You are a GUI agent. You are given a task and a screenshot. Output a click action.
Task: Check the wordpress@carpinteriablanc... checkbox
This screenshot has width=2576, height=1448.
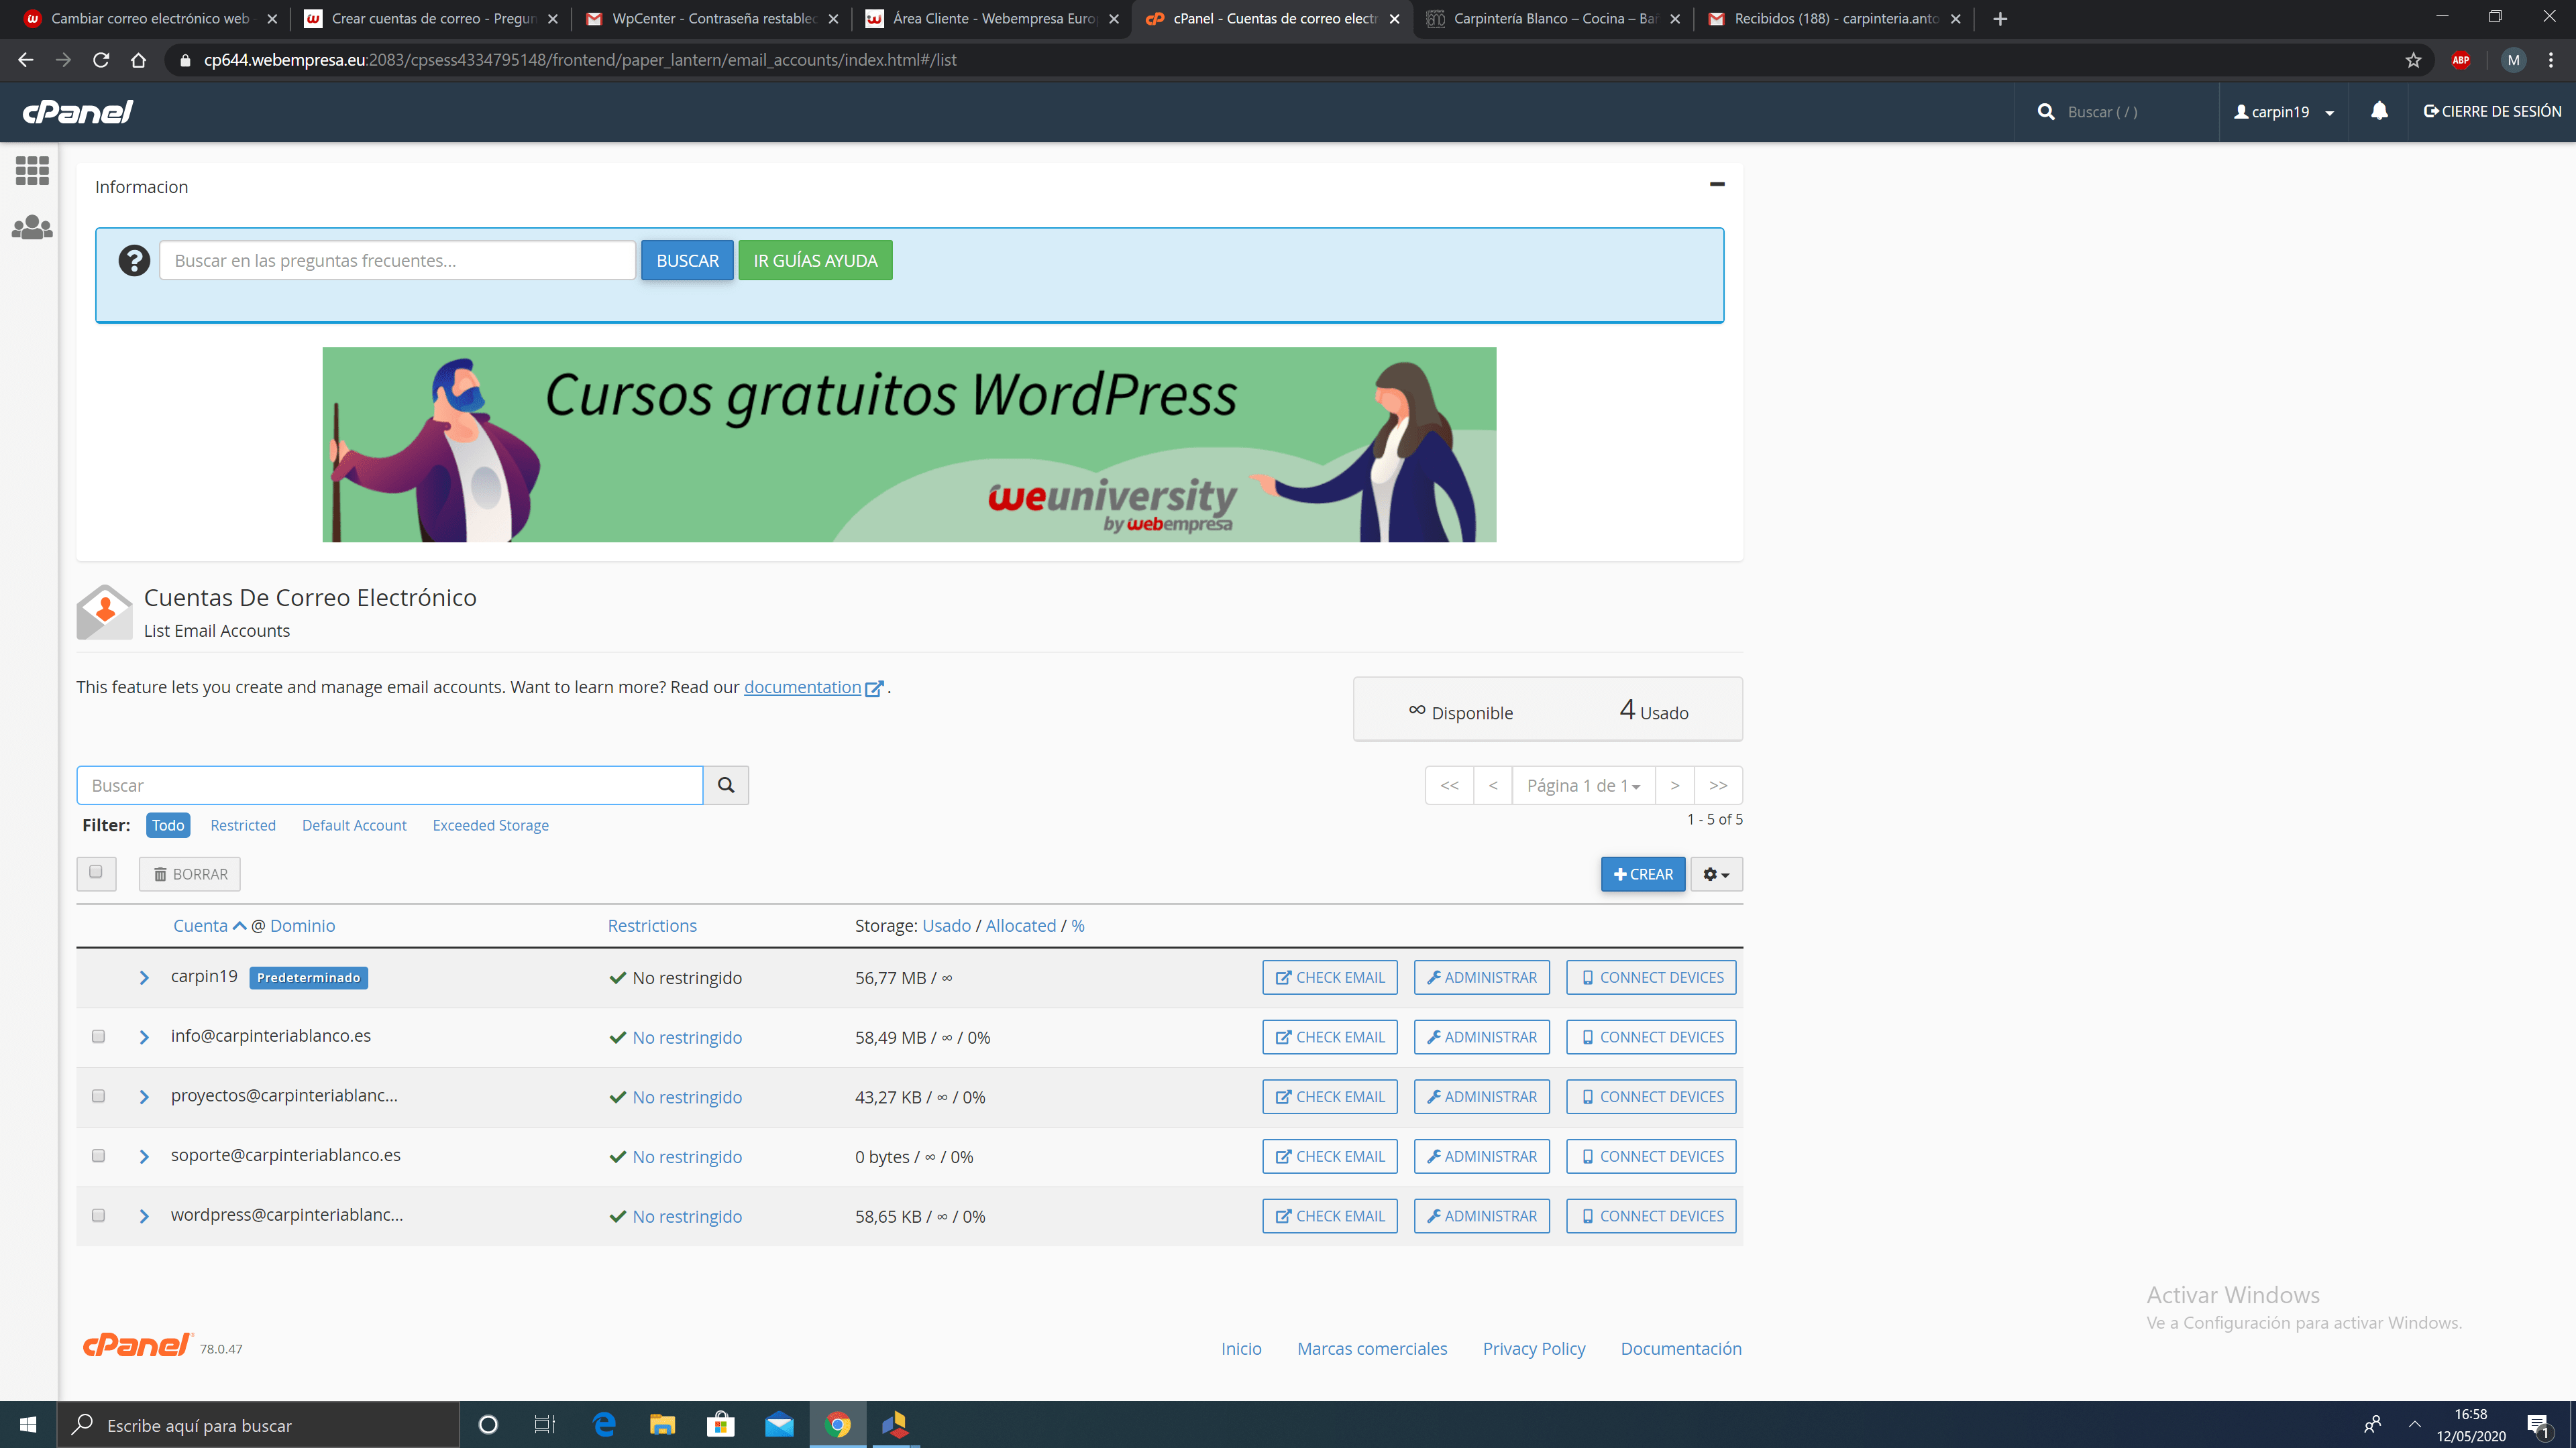point(98,1216)
